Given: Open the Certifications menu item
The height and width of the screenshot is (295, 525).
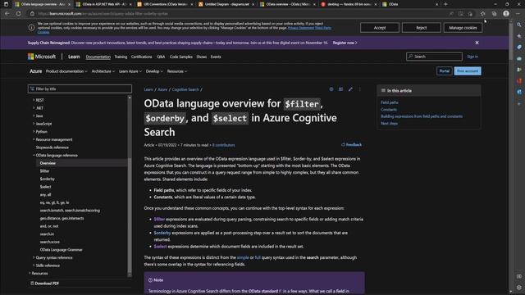Looking at the screenshot, I should (142, 57).
